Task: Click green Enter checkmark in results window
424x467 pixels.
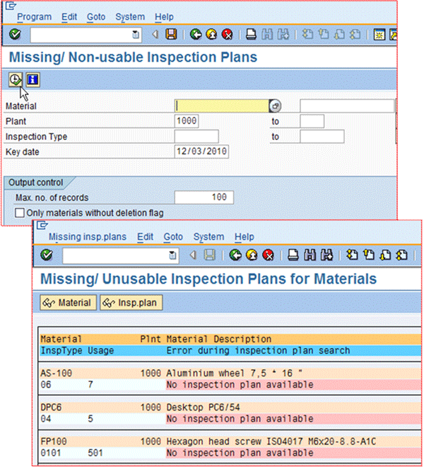Action: pyautogui.click(x=47, y=255)
